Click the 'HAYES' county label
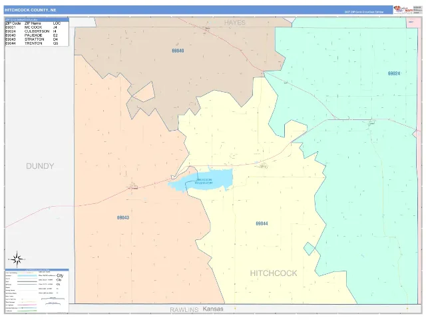426x320 pixels. point(235,23)
